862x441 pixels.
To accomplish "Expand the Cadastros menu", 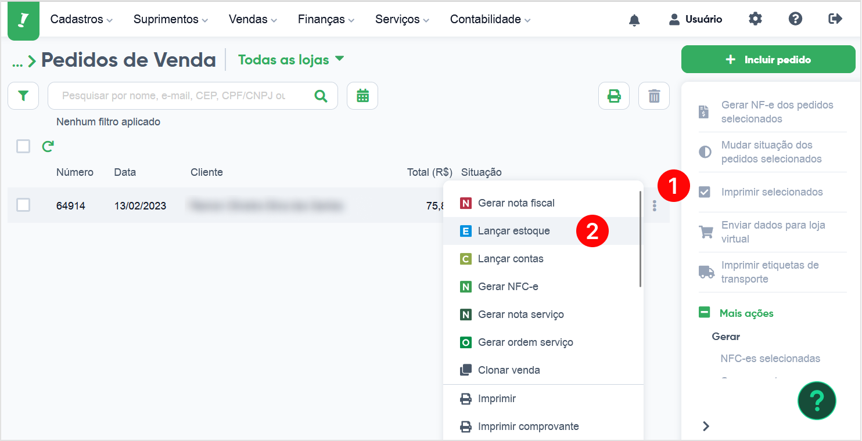I will click(x=81, y=19).
